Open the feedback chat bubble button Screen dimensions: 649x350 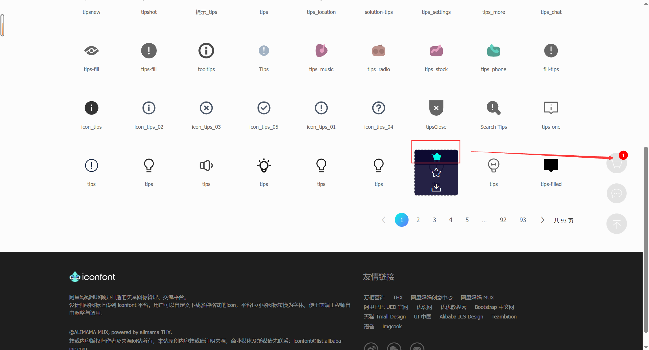(x=617, y=193)
